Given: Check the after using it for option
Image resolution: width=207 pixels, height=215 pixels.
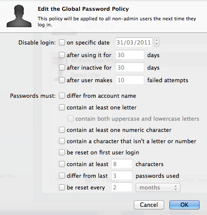Looking at the screenshot, I should click(62, 55).
